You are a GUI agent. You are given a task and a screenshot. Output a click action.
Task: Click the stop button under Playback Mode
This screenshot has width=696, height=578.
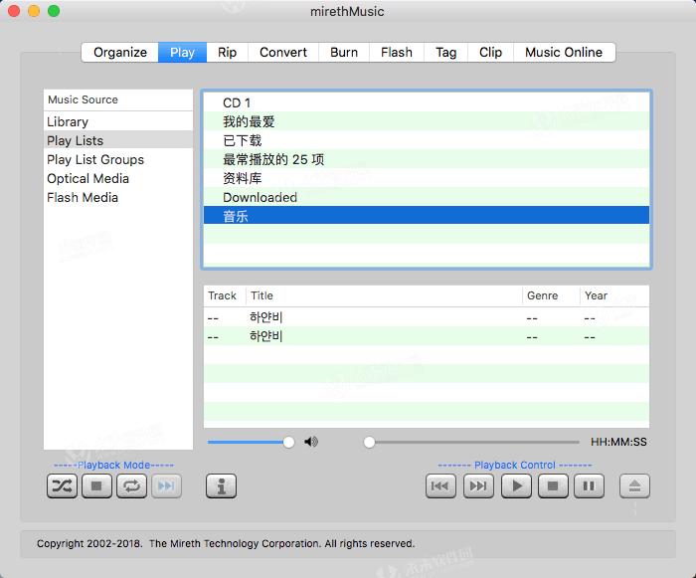pyautogui.click(x=96, y=485)
